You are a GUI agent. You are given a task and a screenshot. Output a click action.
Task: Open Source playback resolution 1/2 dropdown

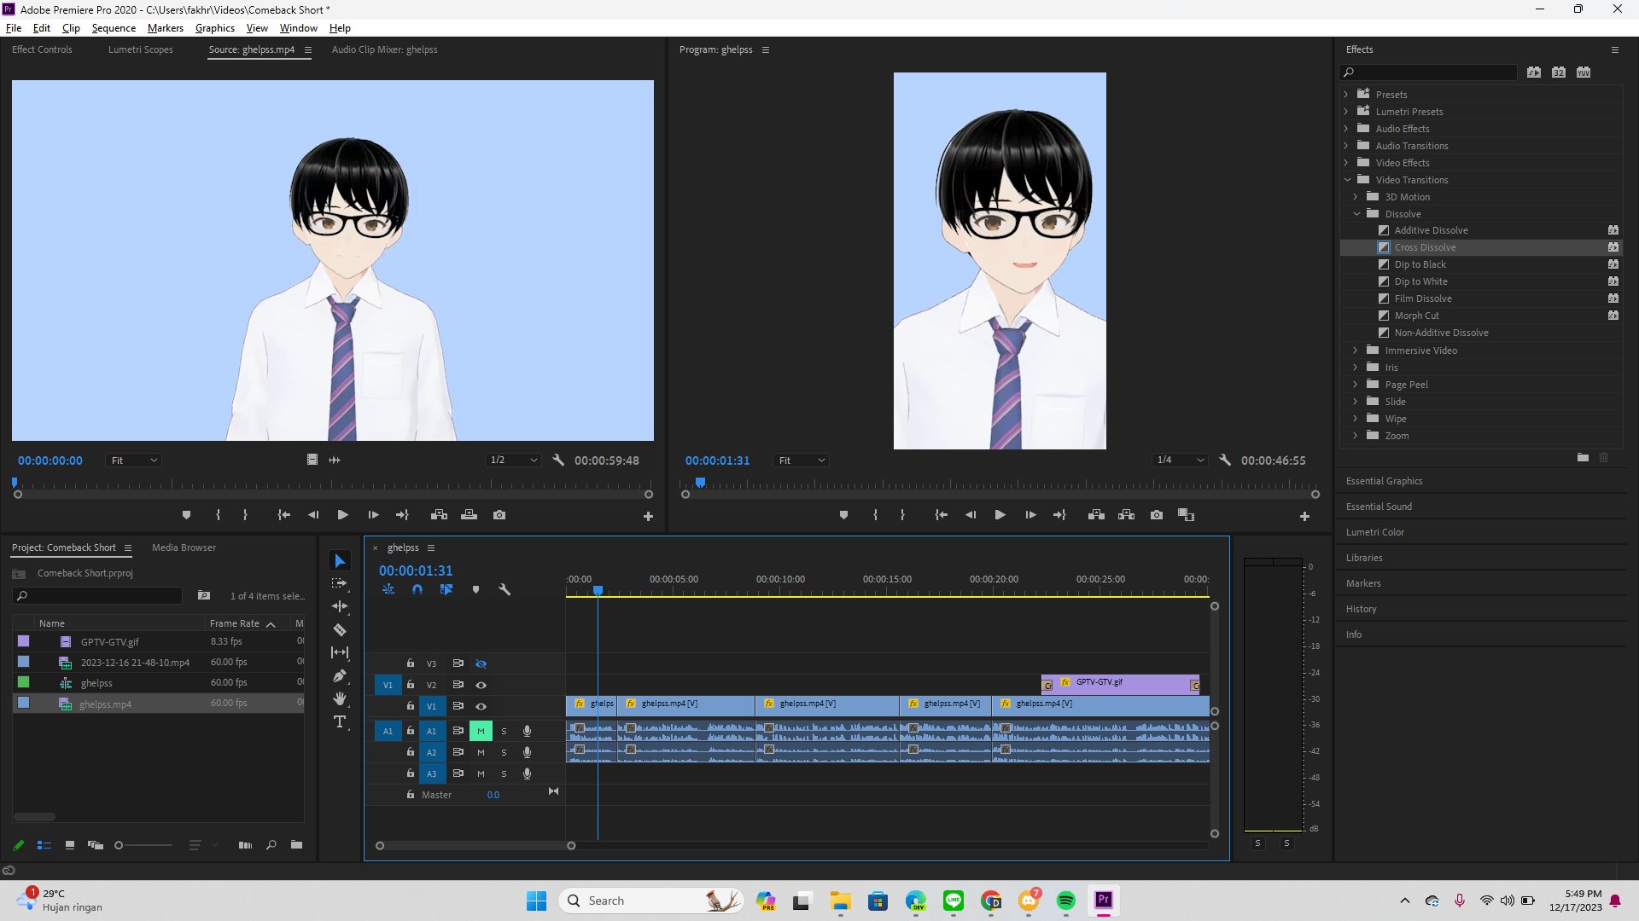[513, 460]
